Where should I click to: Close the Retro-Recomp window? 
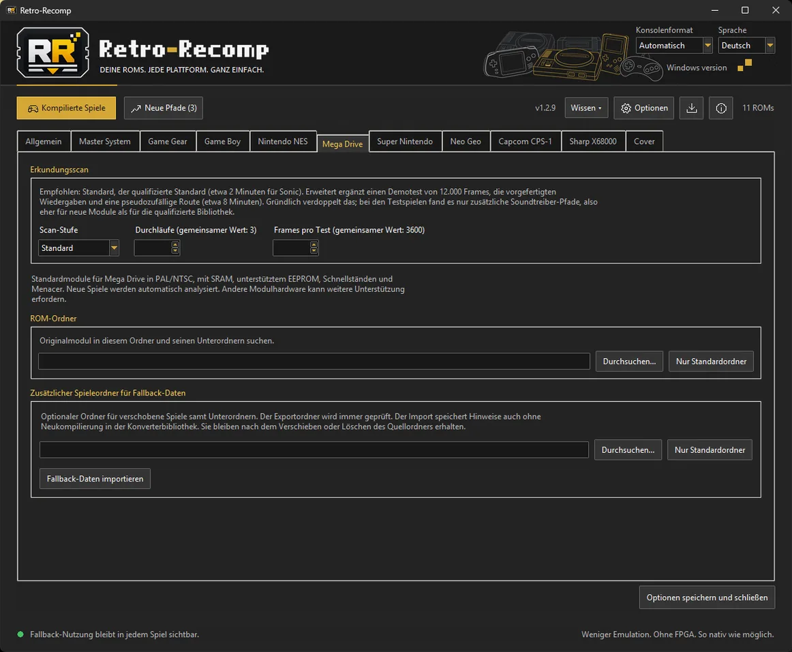[x=776, y=10]
